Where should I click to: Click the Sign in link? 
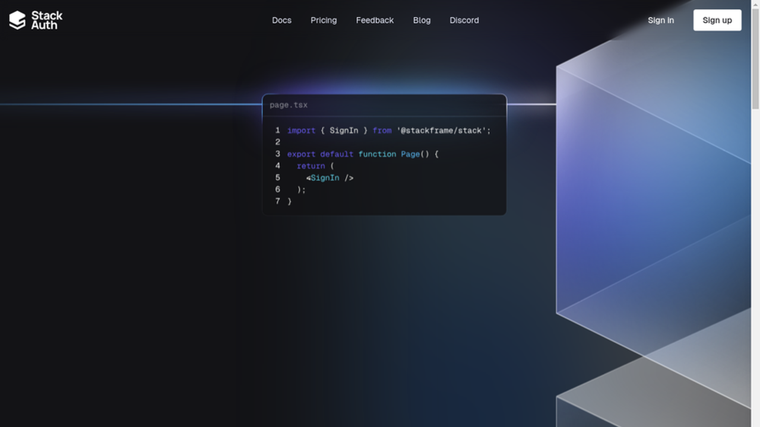tap(661, 20)
